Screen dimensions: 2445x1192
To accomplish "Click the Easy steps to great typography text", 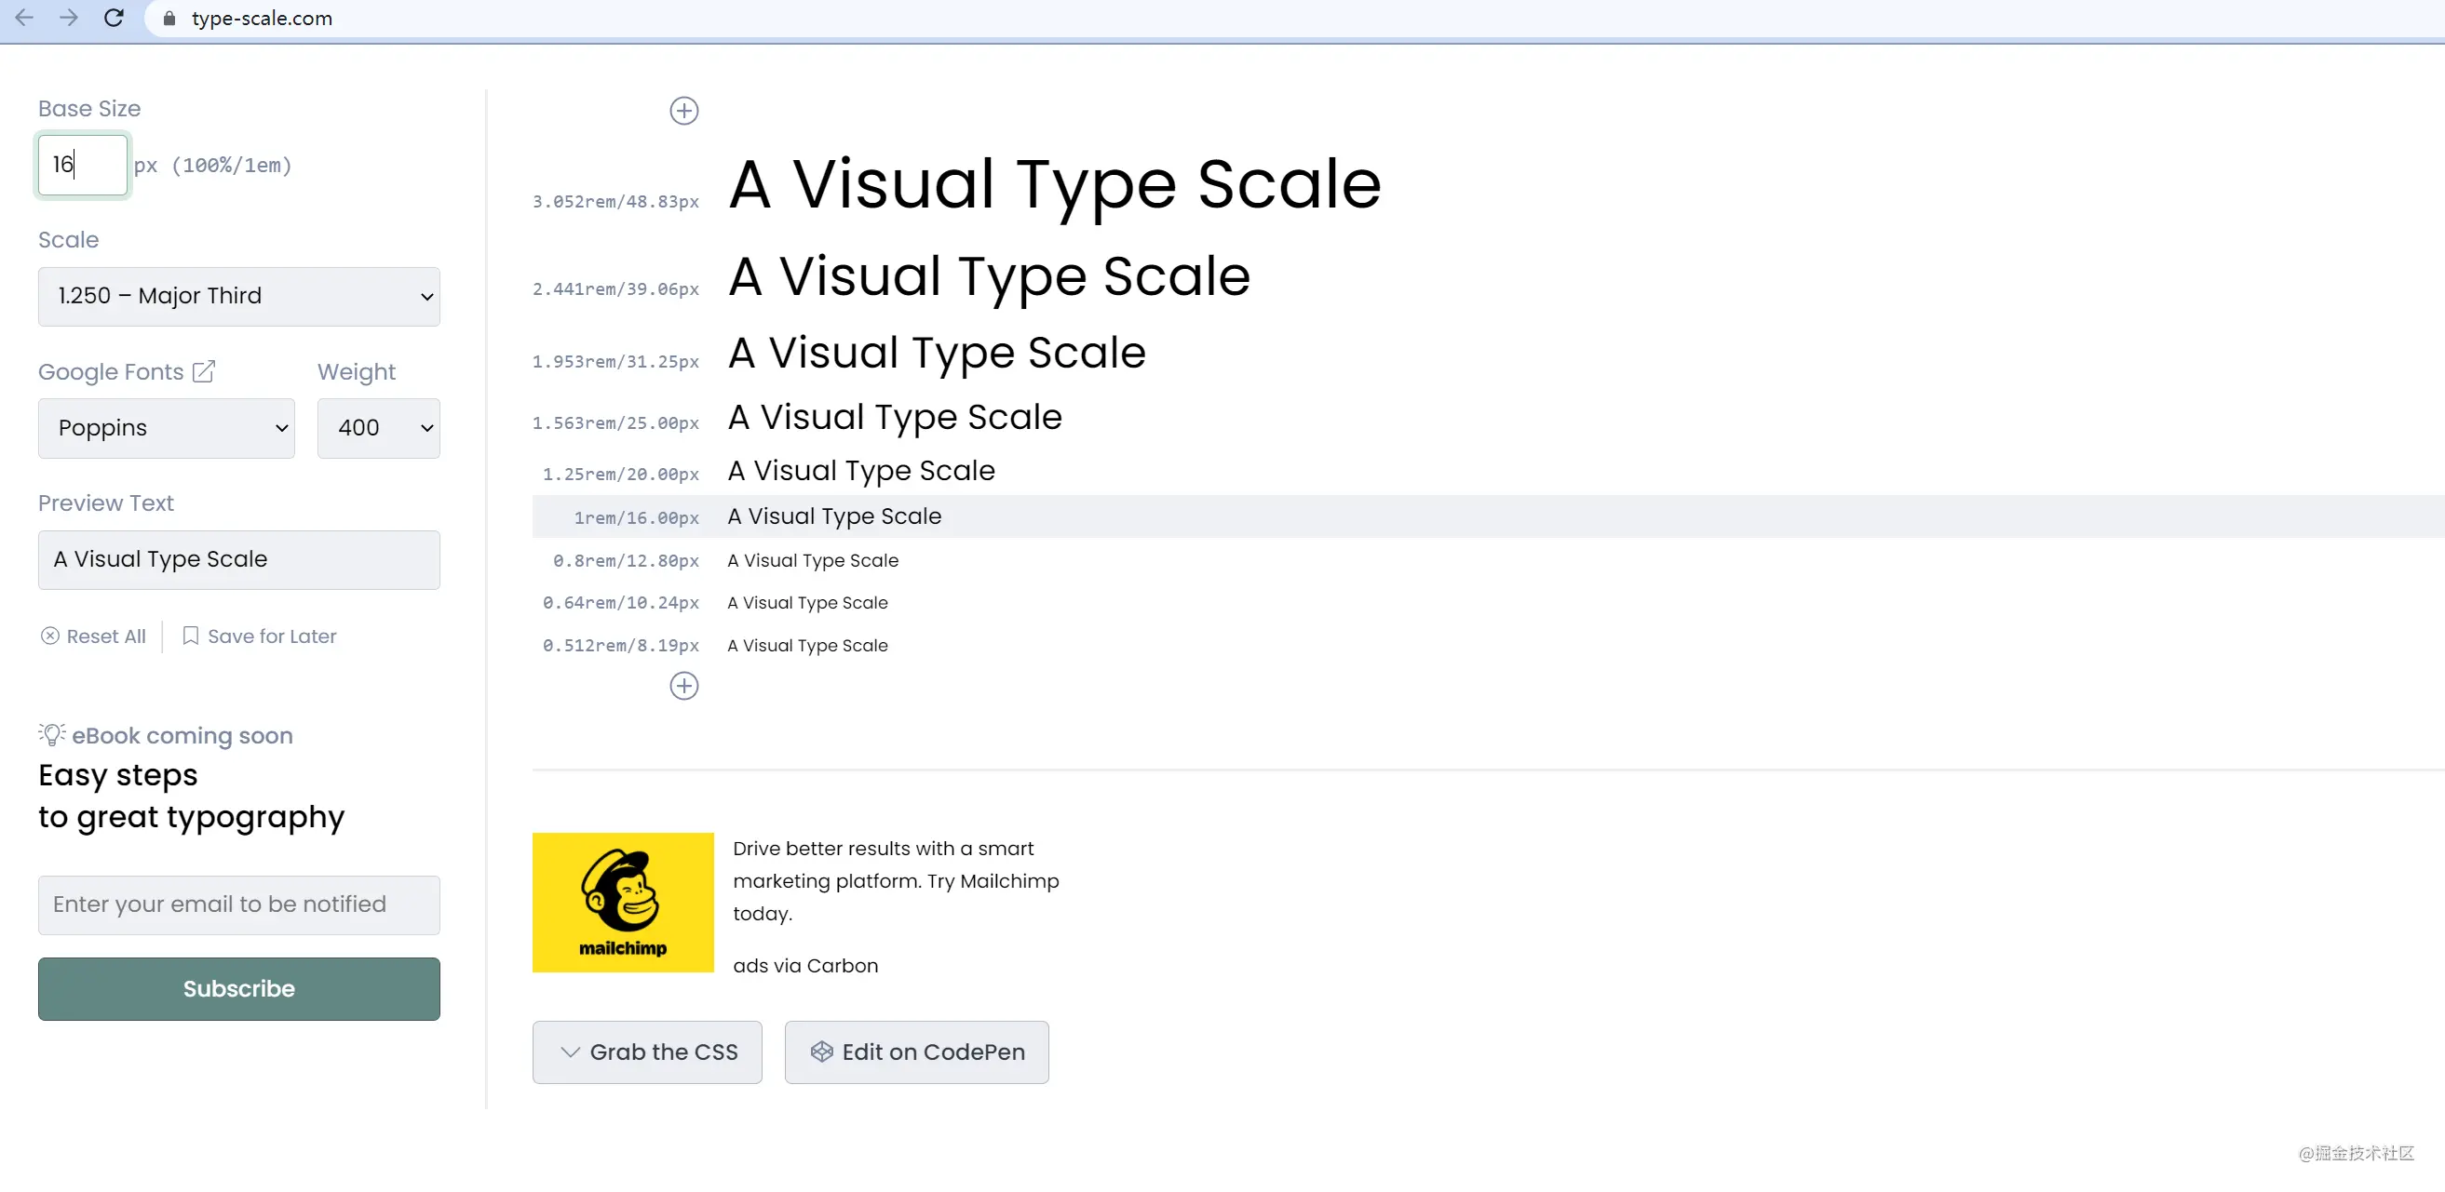I will [x=191, y=796].
